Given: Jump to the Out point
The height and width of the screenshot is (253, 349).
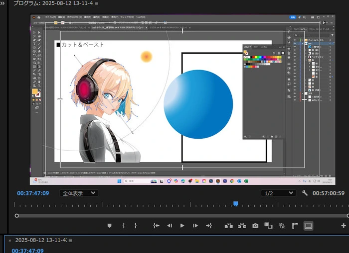Looking at the screenshot, I should point(209,226).
